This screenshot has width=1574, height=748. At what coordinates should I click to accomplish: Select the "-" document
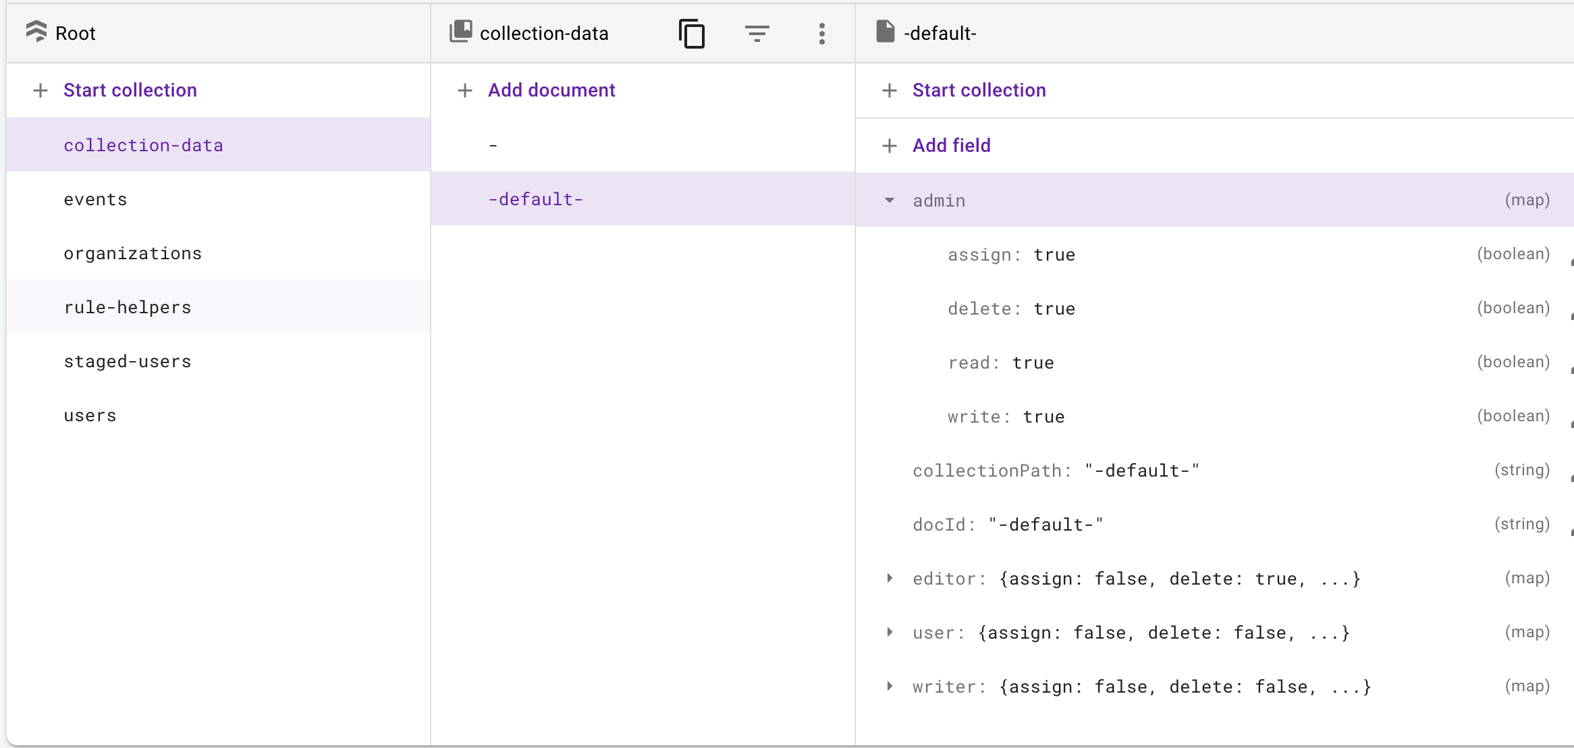click(493, 146)
